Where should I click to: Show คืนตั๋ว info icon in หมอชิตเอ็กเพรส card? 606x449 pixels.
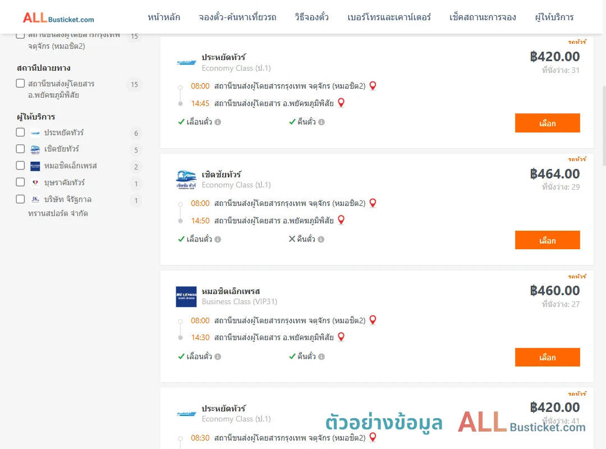pos(322,356)
